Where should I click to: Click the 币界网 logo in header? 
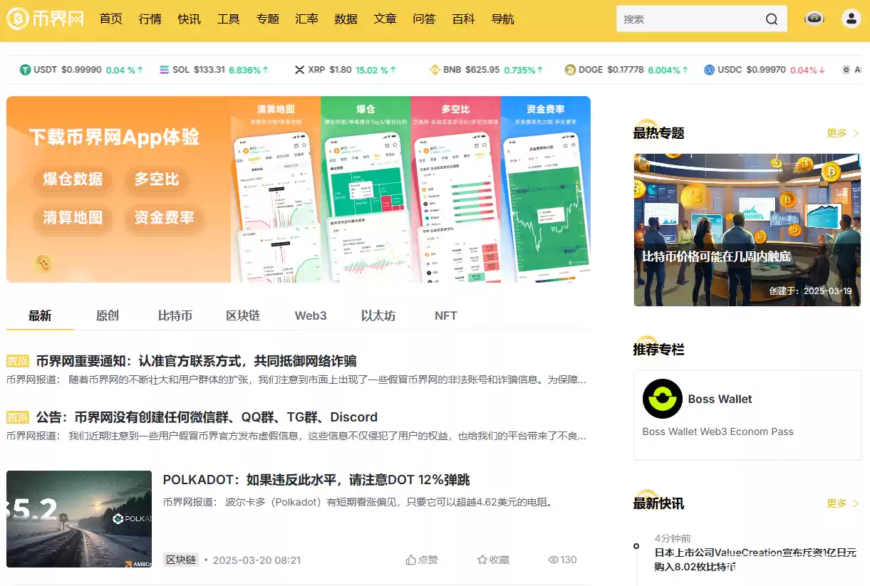pos(46,19)
